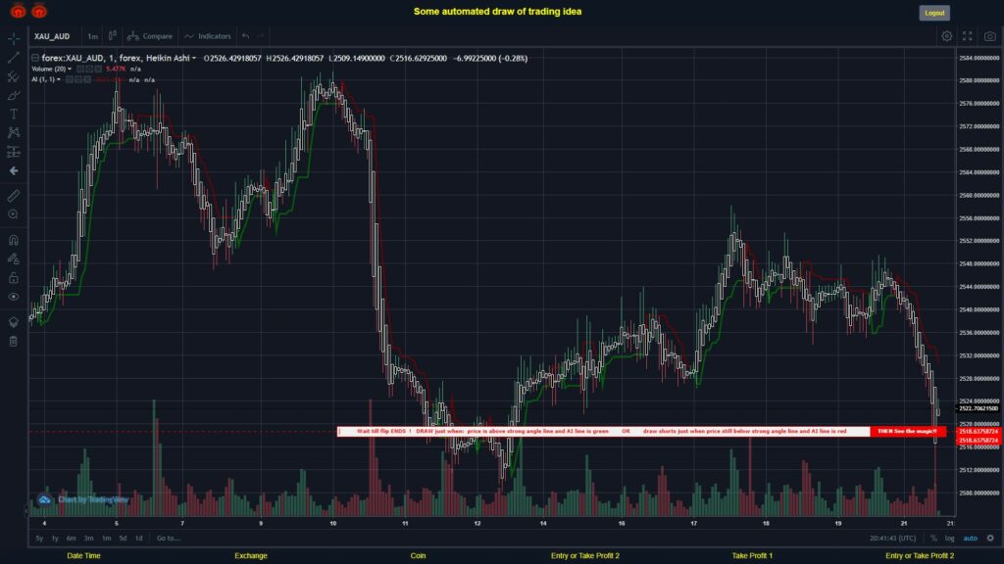Image resolution: width=1004 pixels, height=564 pixels.
Task: Select the ruler measure tool
Action: [x=14, y=196]
